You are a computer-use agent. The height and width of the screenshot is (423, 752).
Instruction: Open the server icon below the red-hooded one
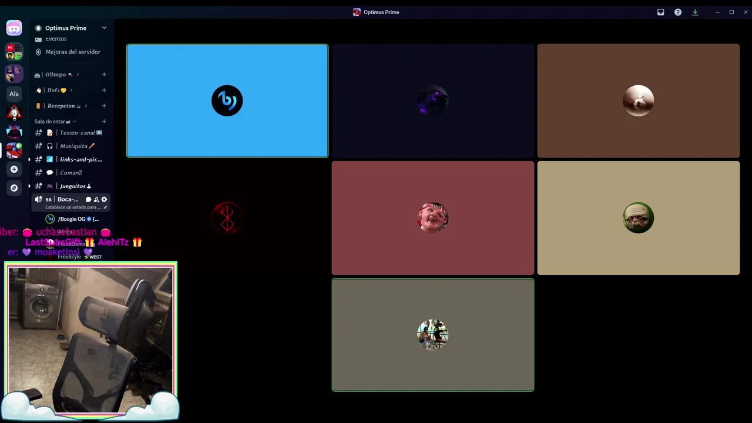(14, 132)
